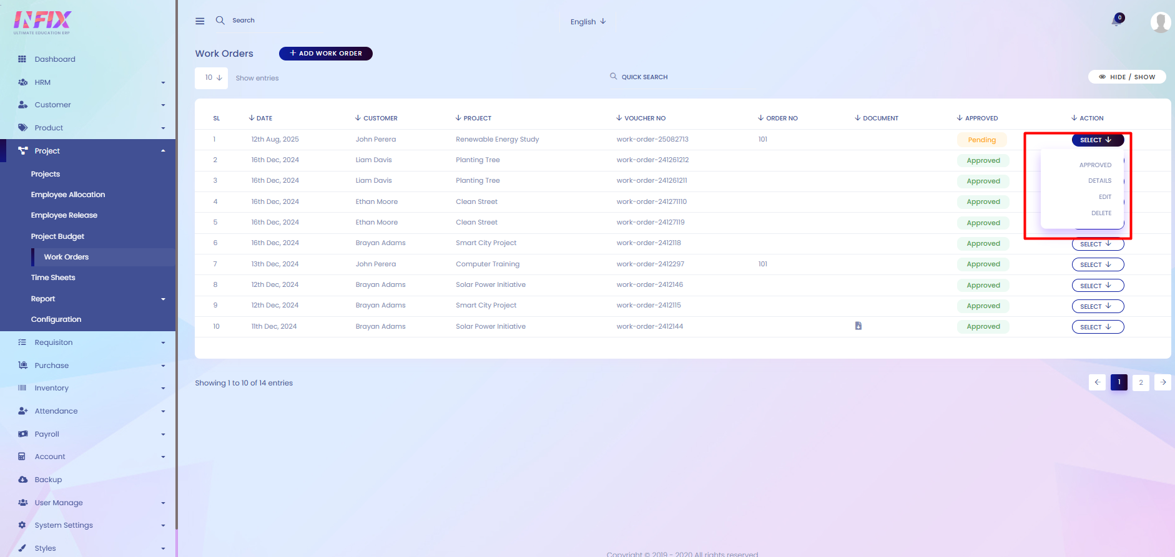Sort by Customer column header
The image size is (1175, 557).
pos(376,118)
